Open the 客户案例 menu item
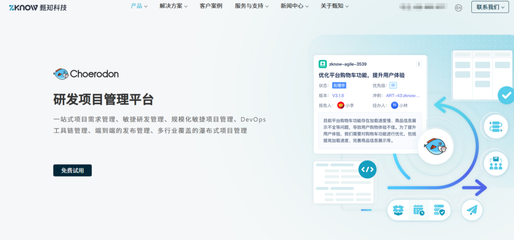Image resolution: width=514 pixels, height=240 pixels. tap(210, 7)
